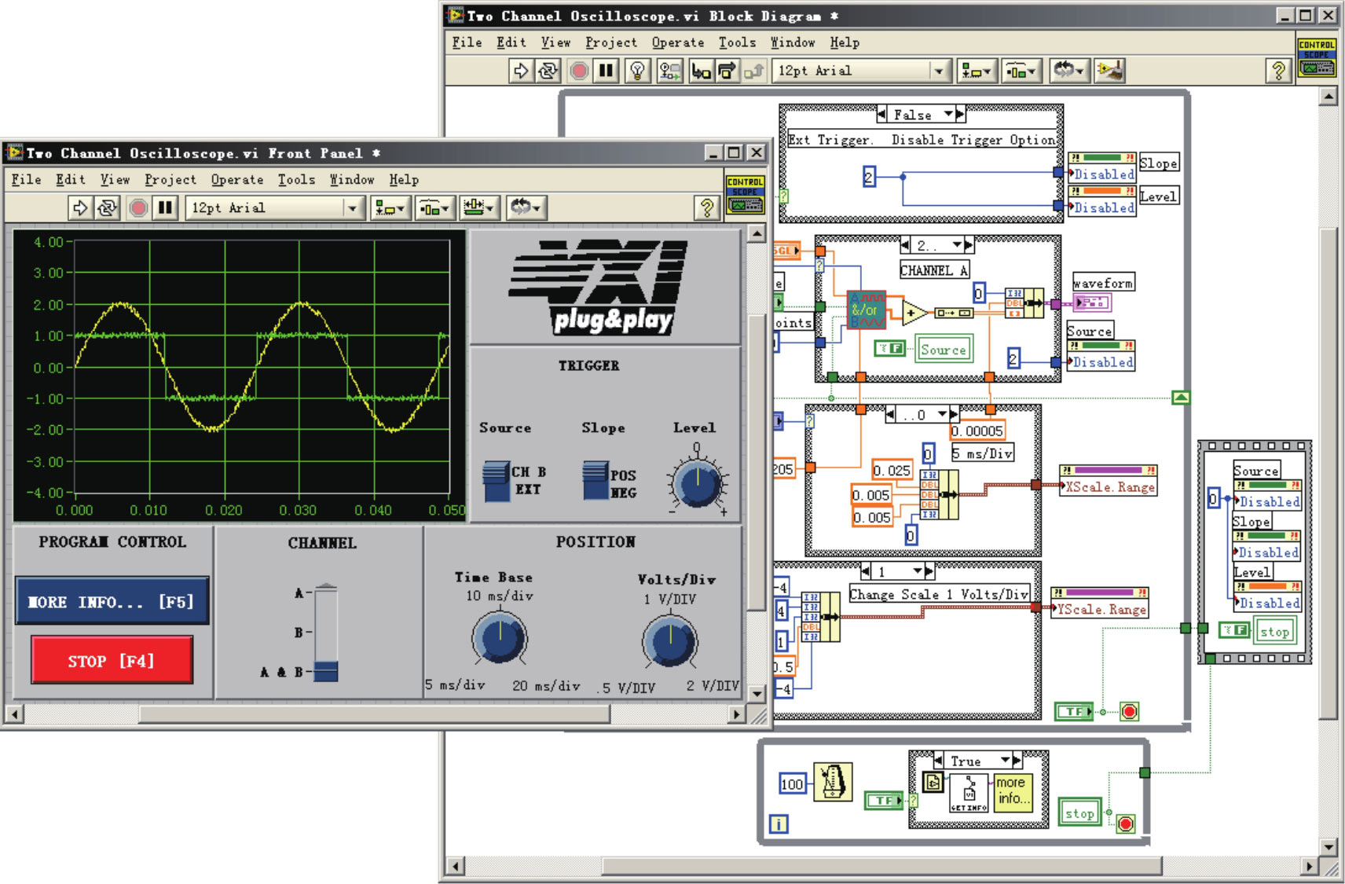This screenshot has height=884, width=1345.
Task: Toggle the trigger Source CH B/EXT switch
Action: 497,481
